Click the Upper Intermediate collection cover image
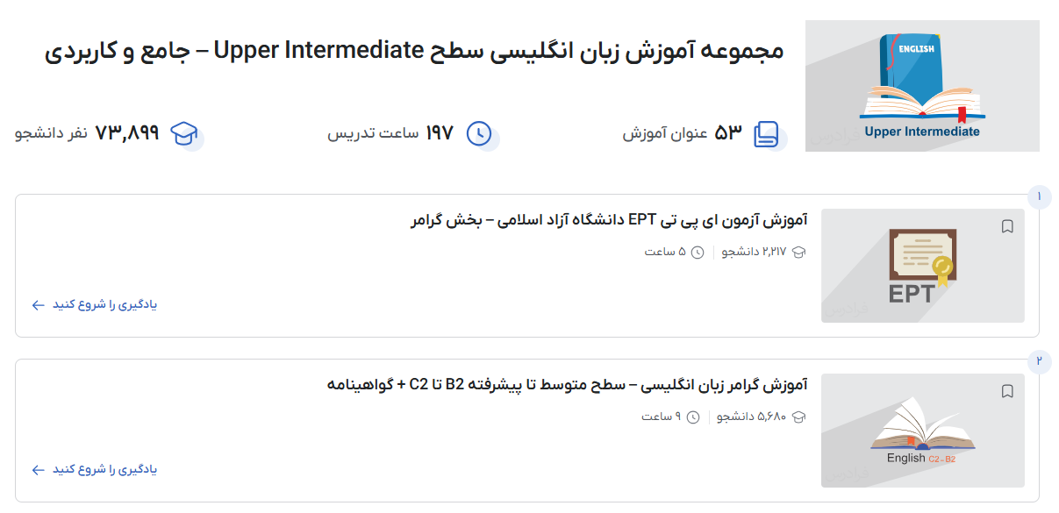The image size is (1059, 513). [x=922, y=86]
